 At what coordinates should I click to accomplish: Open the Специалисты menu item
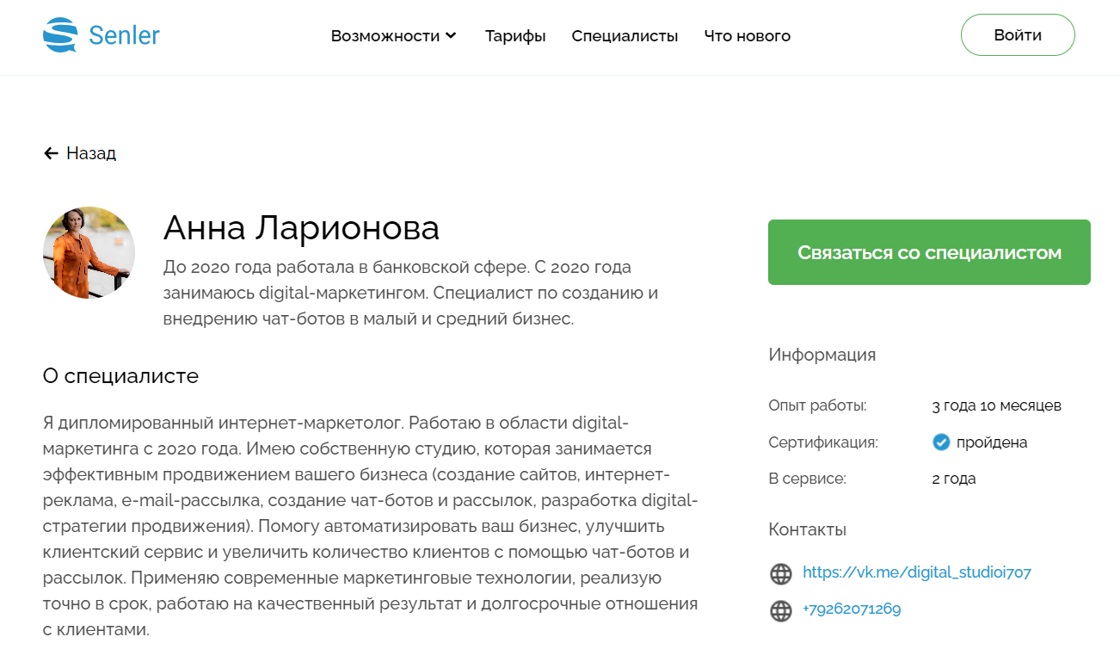[625, 36]
